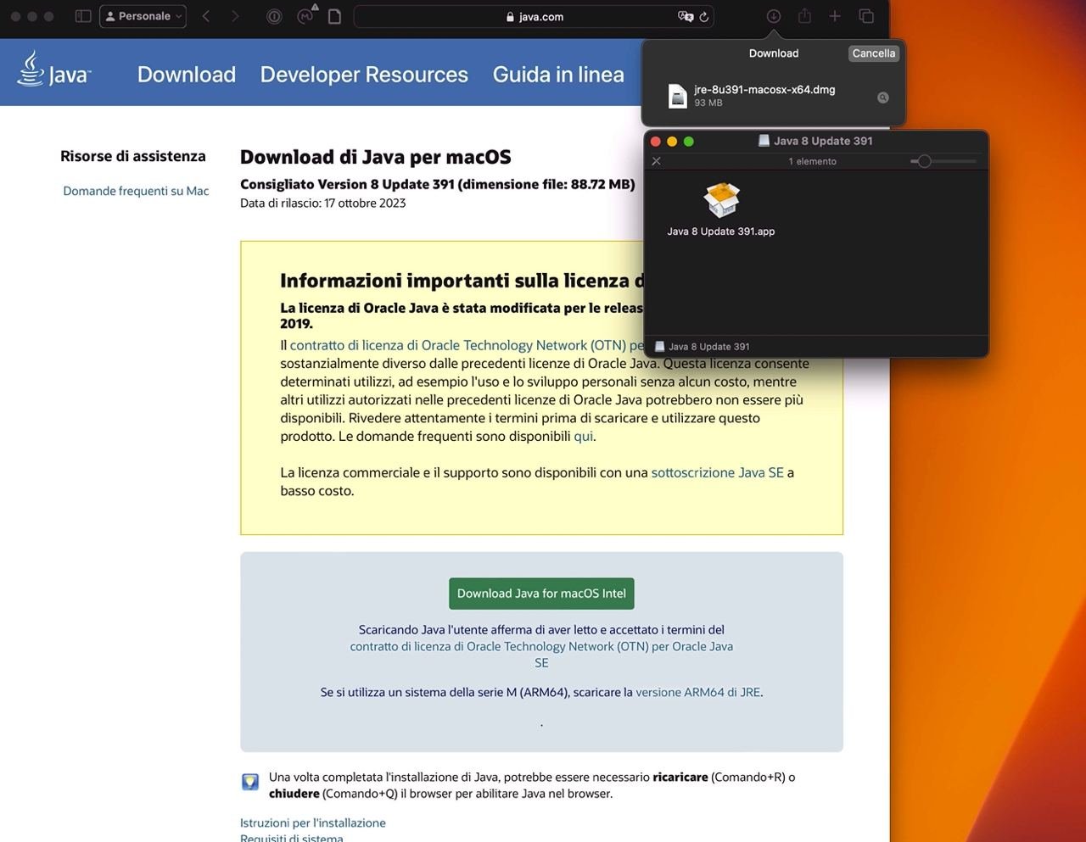1086x842 pixels.
Task: Click the Download di Java per macOS heading
Action: tap(376, 157)
